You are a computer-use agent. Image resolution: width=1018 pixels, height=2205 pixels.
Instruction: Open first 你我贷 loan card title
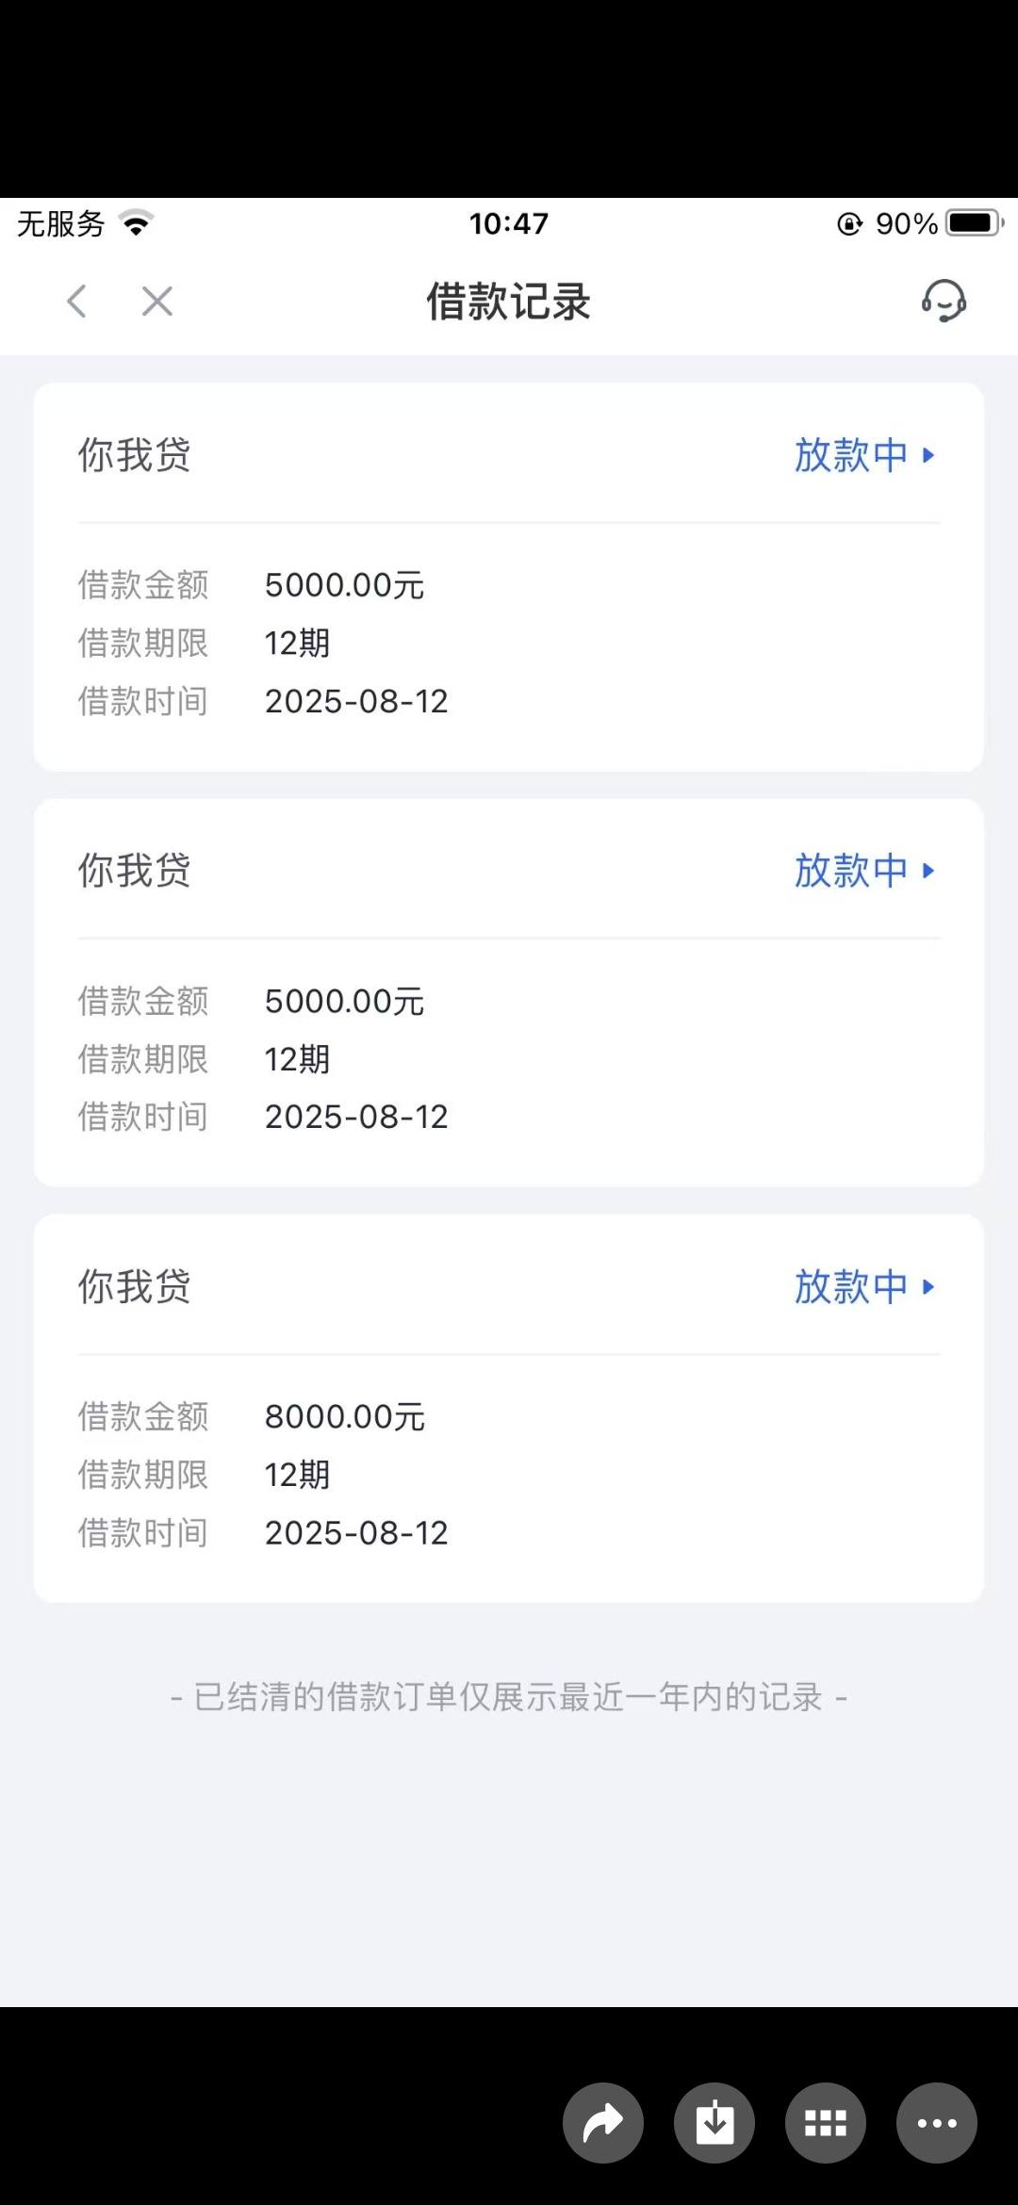(x=135, y=455)
